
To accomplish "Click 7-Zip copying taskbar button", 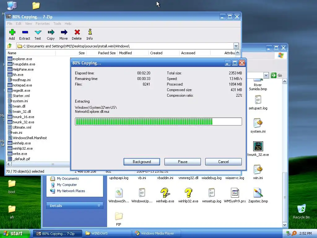I will coord(57,233).
